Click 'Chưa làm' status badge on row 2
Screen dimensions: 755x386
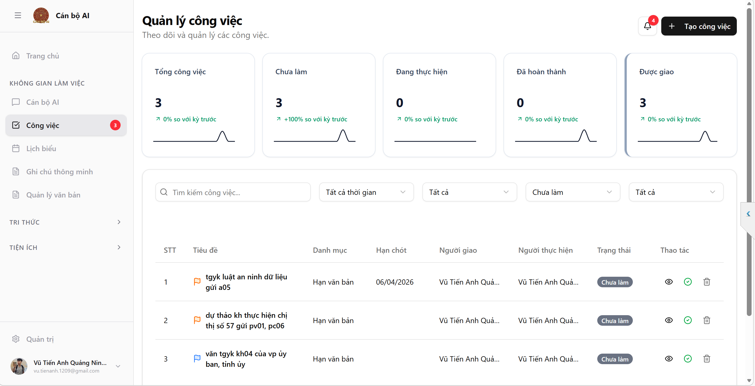point(615,320)
